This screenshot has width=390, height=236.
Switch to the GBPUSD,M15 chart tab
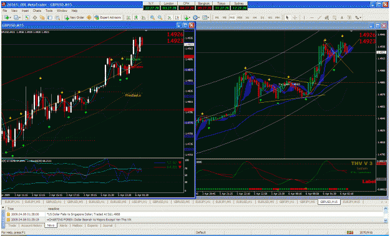[x=329, y=202]
